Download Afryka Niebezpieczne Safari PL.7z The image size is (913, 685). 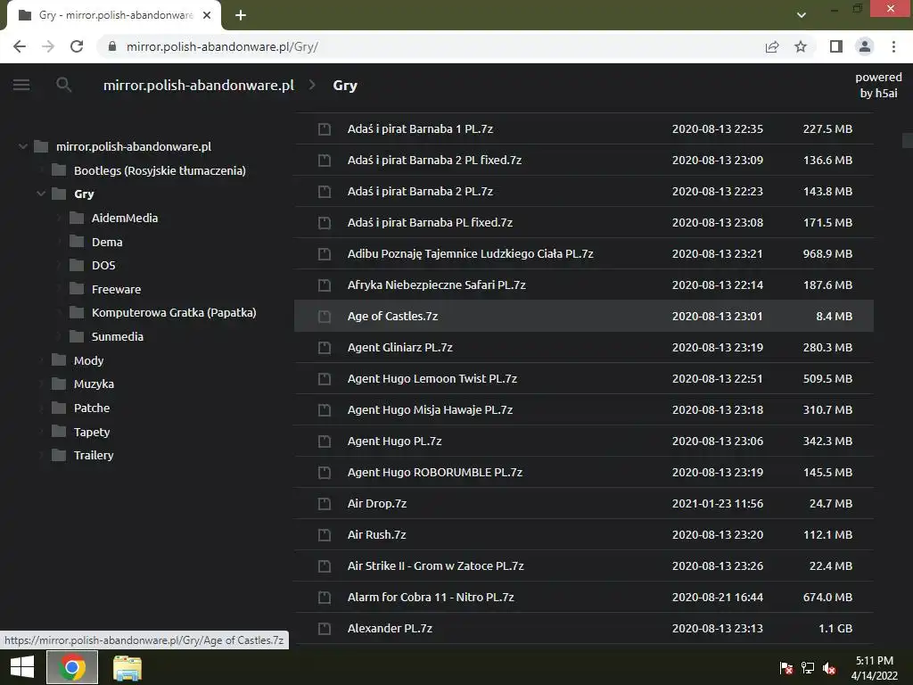[x=583, y=285]
